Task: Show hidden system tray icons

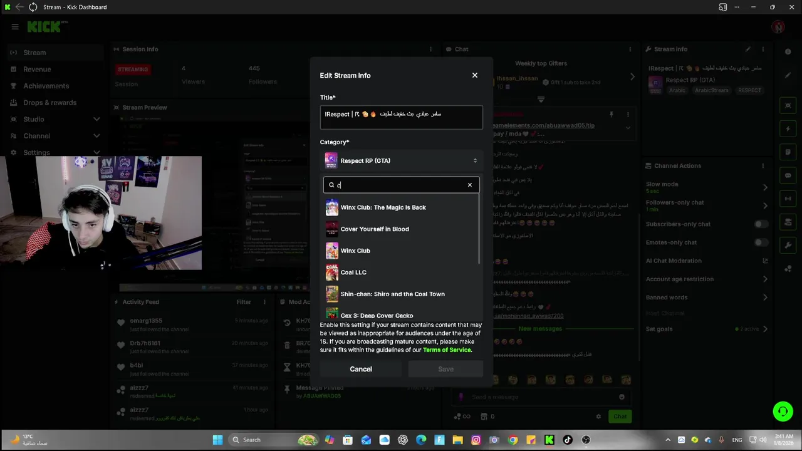Action: point(667,440)
